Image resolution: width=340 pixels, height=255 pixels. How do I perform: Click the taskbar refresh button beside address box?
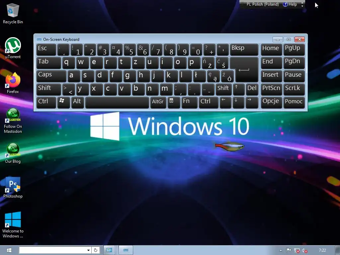(x=96, y=250)
